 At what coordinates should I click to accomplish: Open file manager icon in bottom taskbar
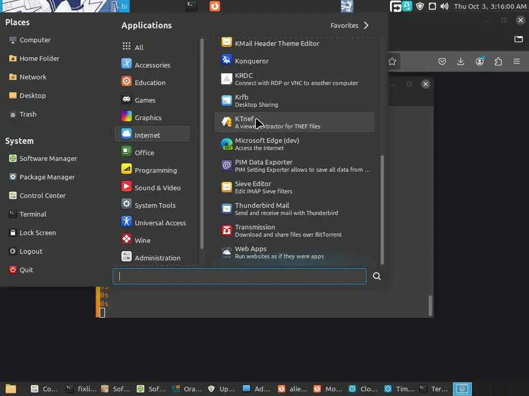(11, 389)
